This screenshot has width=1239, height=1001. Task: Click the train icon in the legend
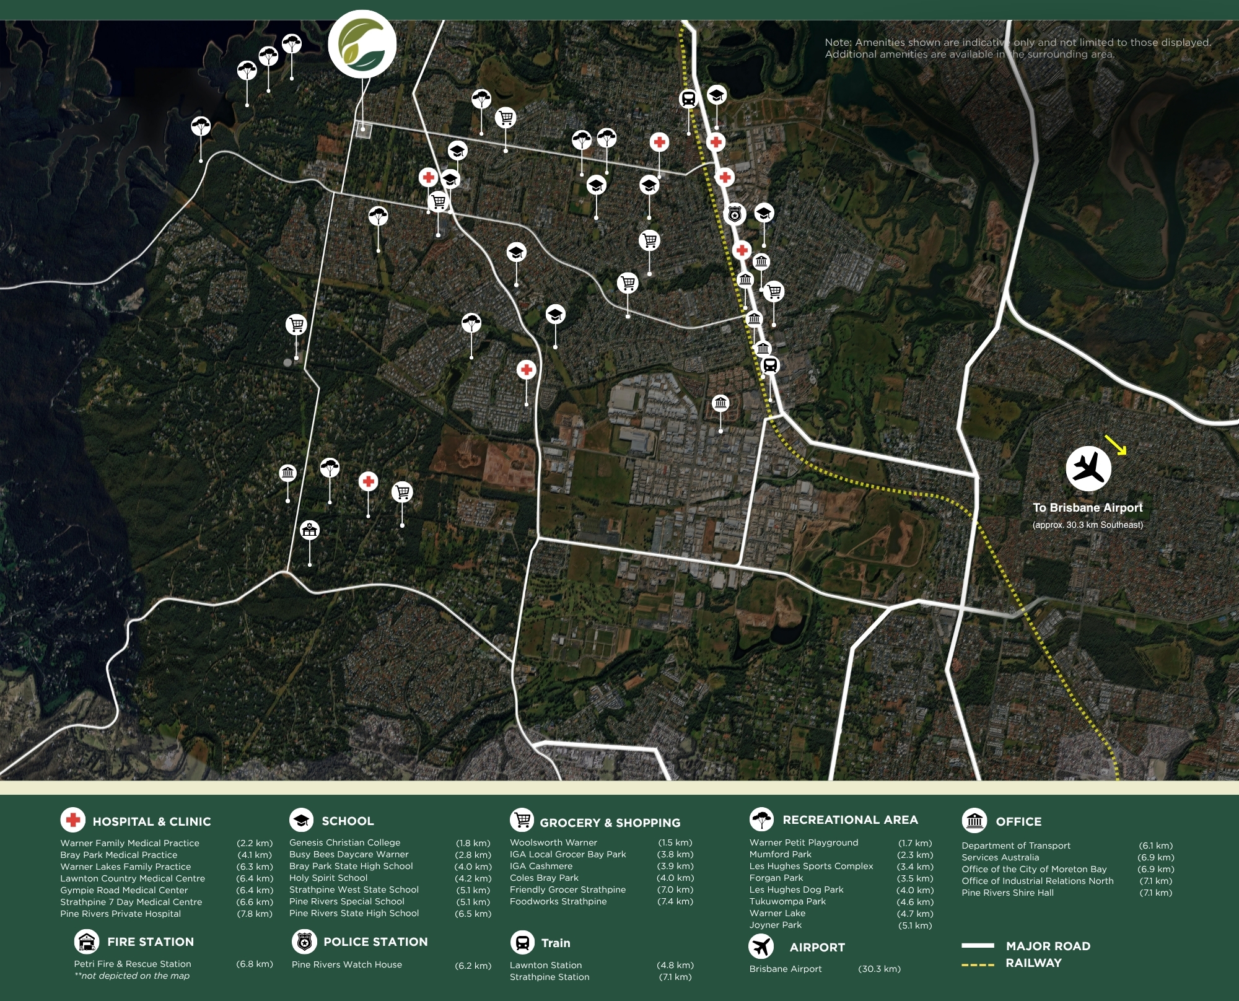click(522, 943)
